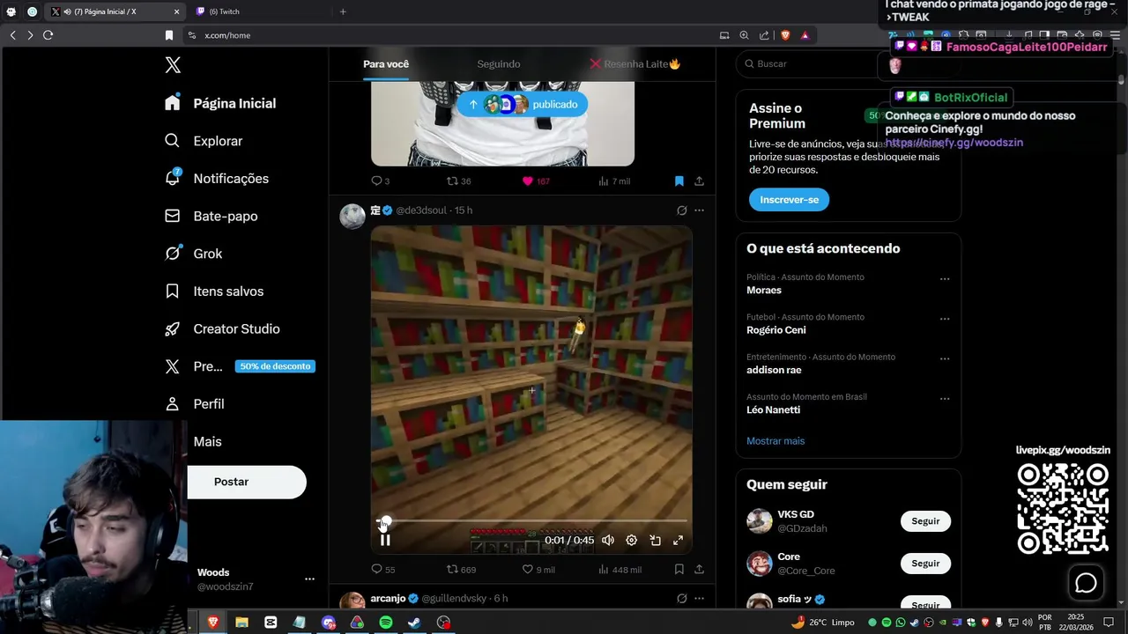Open Grok from the sidebar
This screenshot has width=1128, height=634.
pos(193,254)
